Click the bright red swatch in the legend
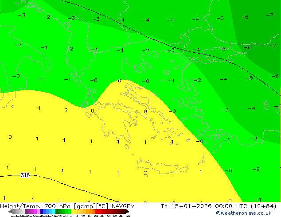This screenshot has height=217, width=281. coord(97,211)
